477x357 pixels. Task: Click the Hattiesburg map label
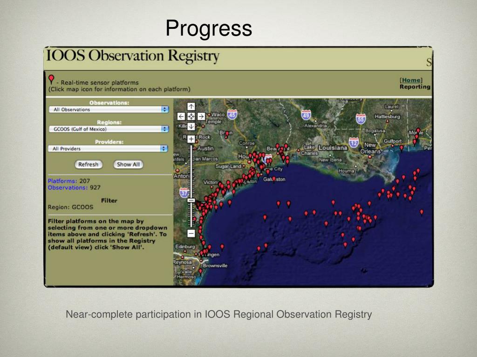click(x=387, y=117)
